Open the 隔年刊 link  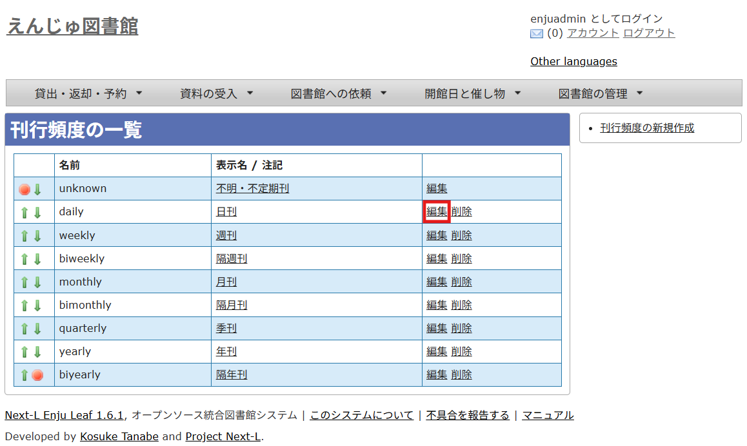click(x=232, y=374)
